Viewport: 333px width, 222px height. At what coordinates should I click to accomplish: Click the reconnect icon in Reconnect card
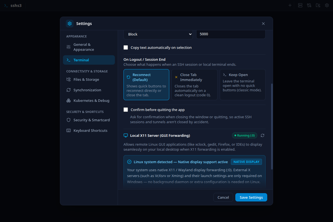click(x=128, y=77)
